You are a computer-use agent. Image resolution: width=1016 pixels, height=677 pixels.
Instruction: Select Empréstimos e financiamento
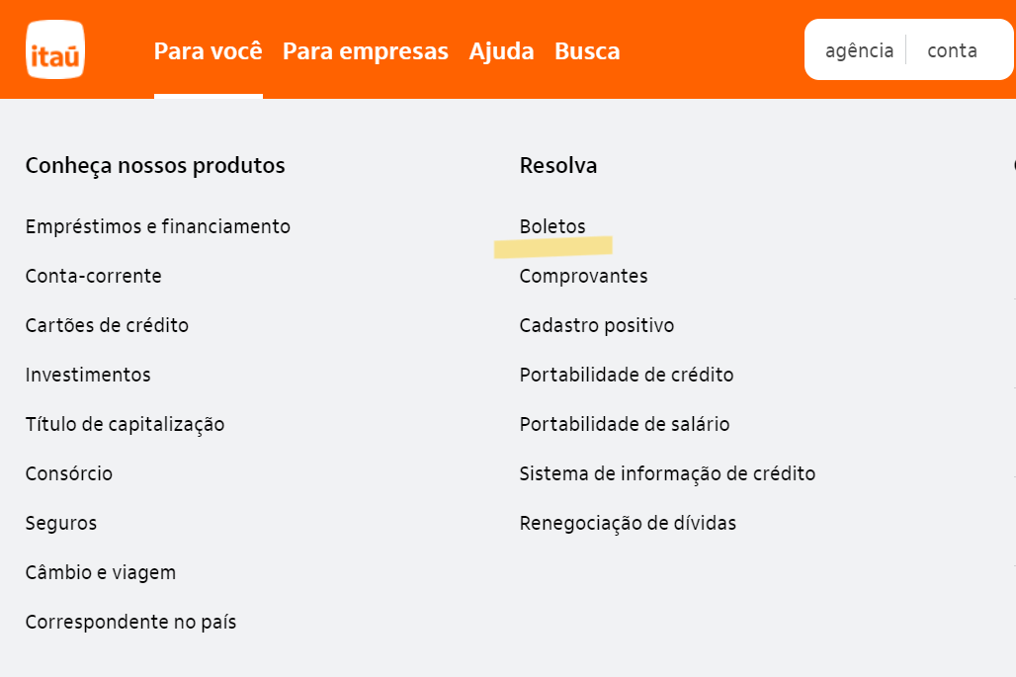(x=157, y=226)
